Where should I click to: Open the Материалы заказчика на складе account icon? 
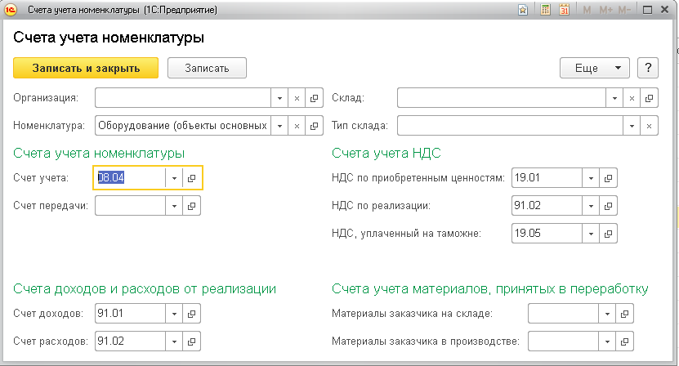coord(624,314)
